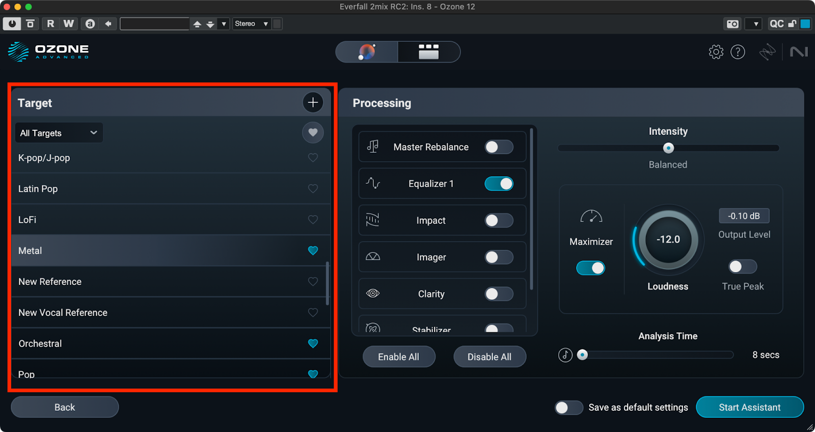Click the snapshot camera icon in toolbar

click(732, 24)
